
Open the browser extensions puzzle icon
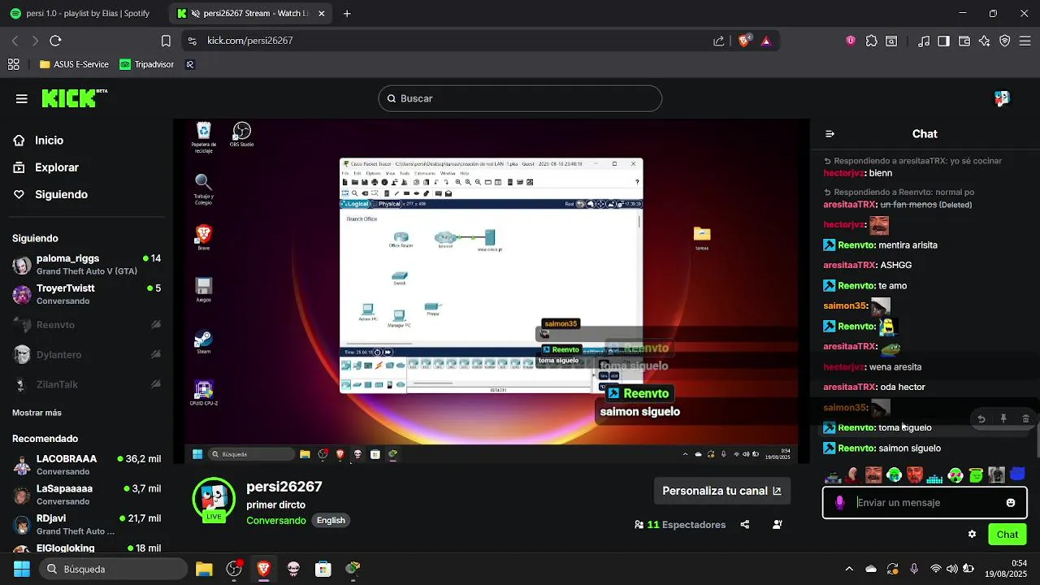click(x=872, y=41)
